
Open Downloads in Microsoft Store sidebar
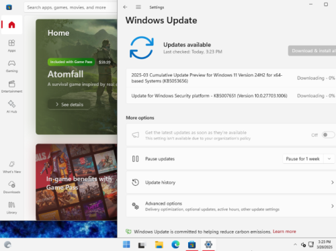(11, 187)
